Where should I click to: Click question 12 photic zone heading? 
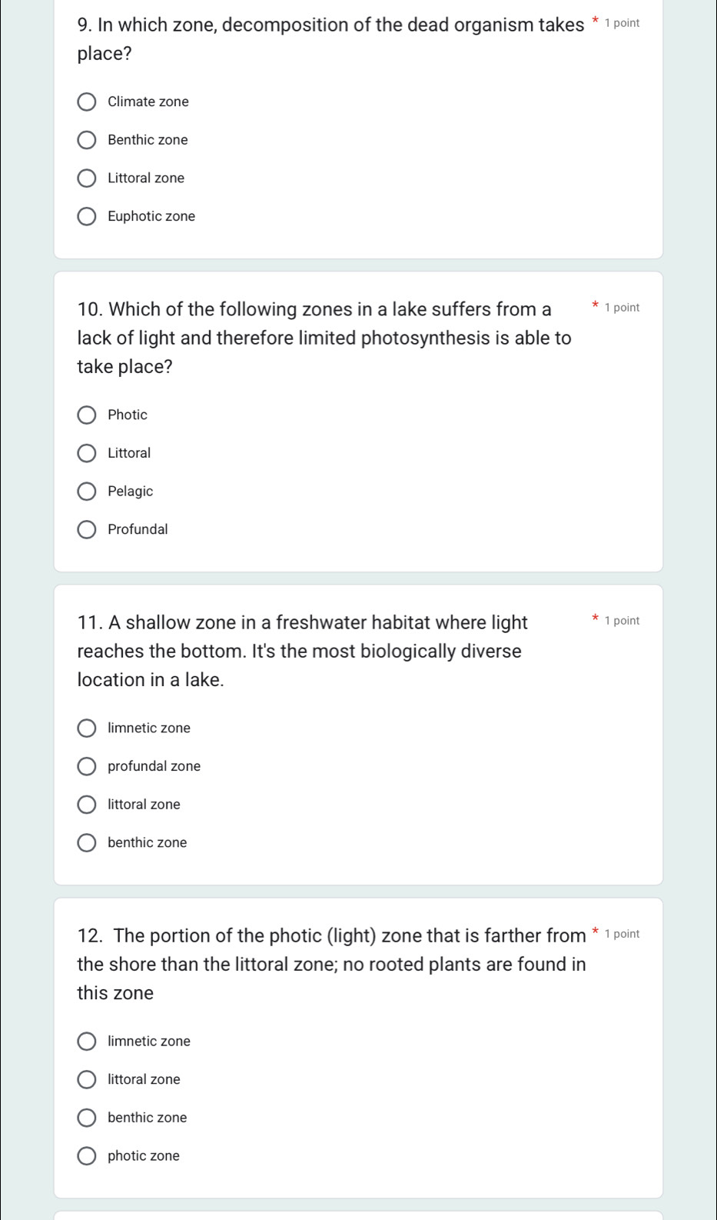(x=331, y=964)
